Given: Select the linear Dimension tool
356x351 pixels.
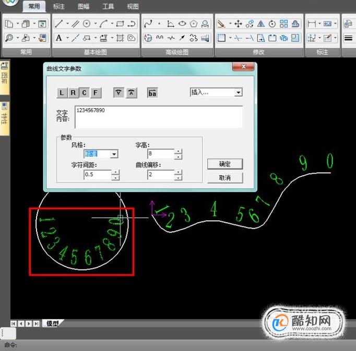Looking at the screenshot, I should coord(312,24).
